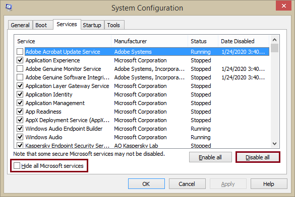The width and height of the screenshot is (295, 197).
Task: Uncheck Kaspersky Endpoint Security Service checkbox
Action: point(20,145)
